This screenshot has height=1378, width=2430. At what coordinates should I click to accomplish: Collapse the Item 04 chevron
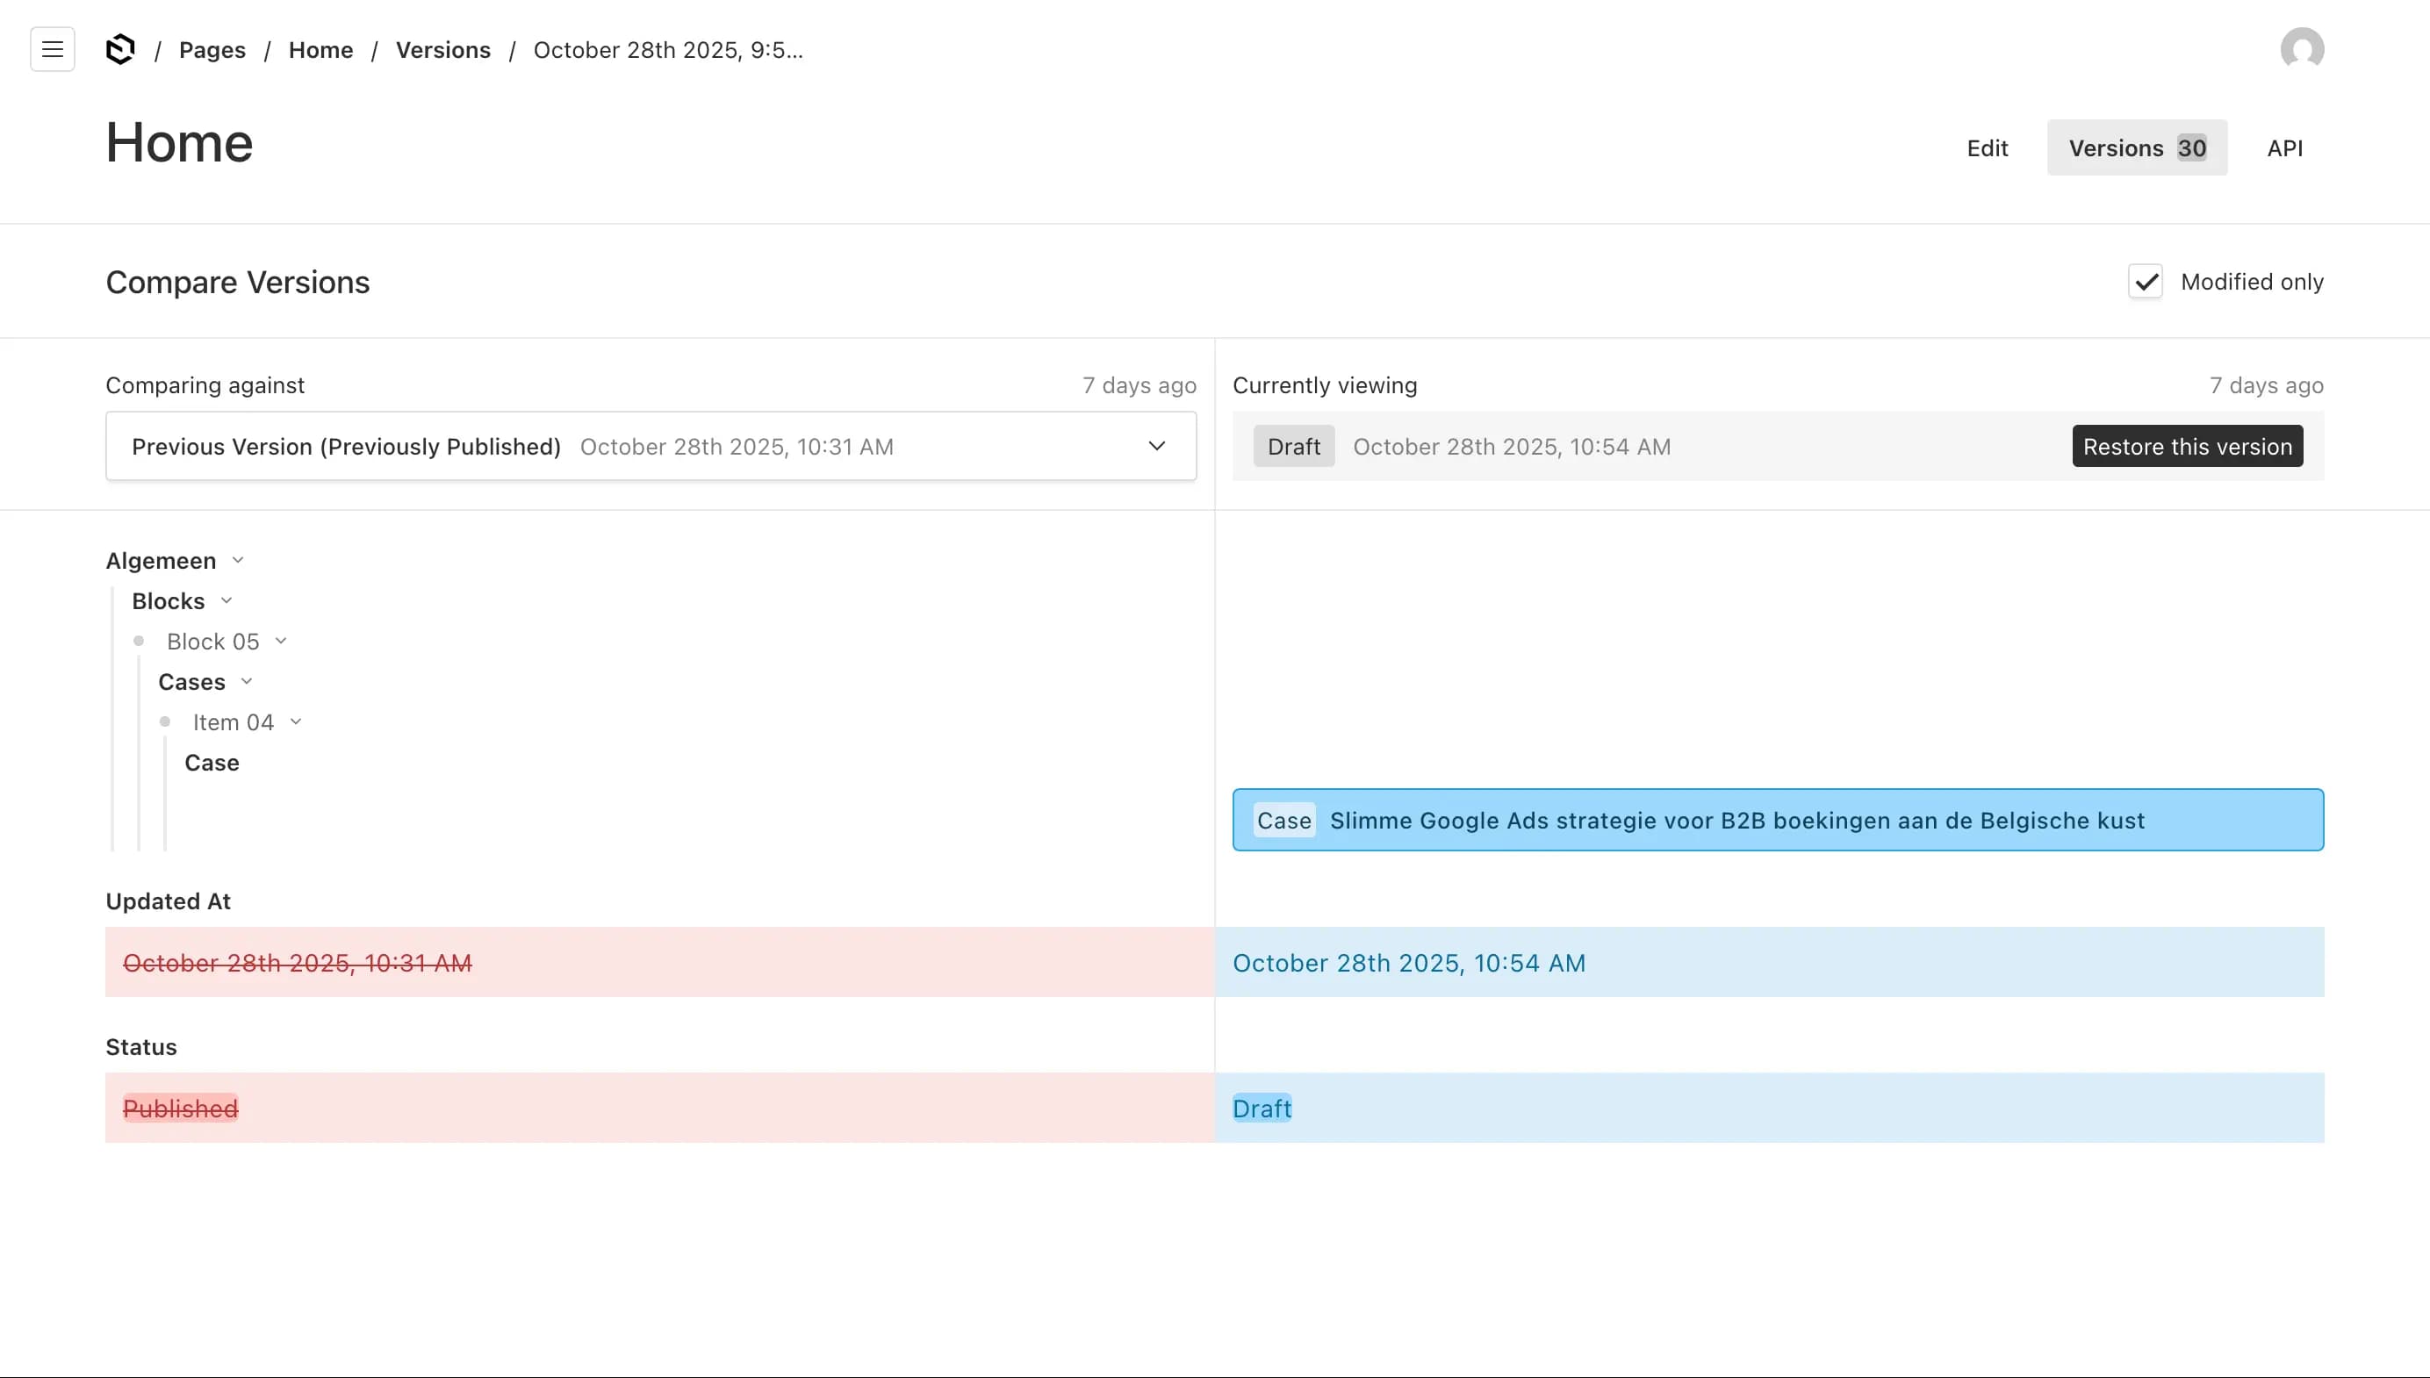point(297,722)
